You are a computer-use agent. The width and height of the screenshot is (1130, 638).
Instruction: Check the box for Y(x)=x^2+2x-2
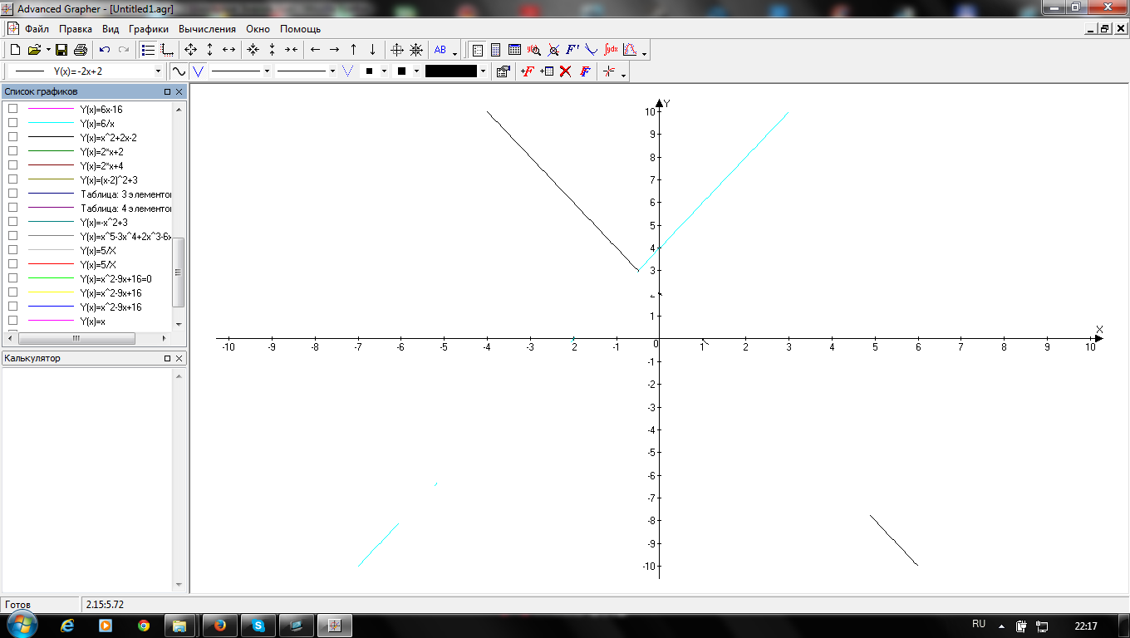12,137
